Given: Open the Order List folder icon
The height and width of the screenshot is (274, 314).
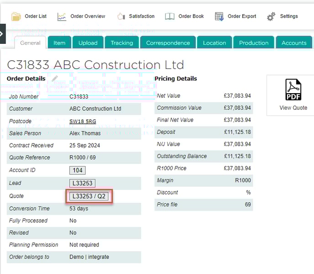Looking at the screenshot, I should point(16,16).
